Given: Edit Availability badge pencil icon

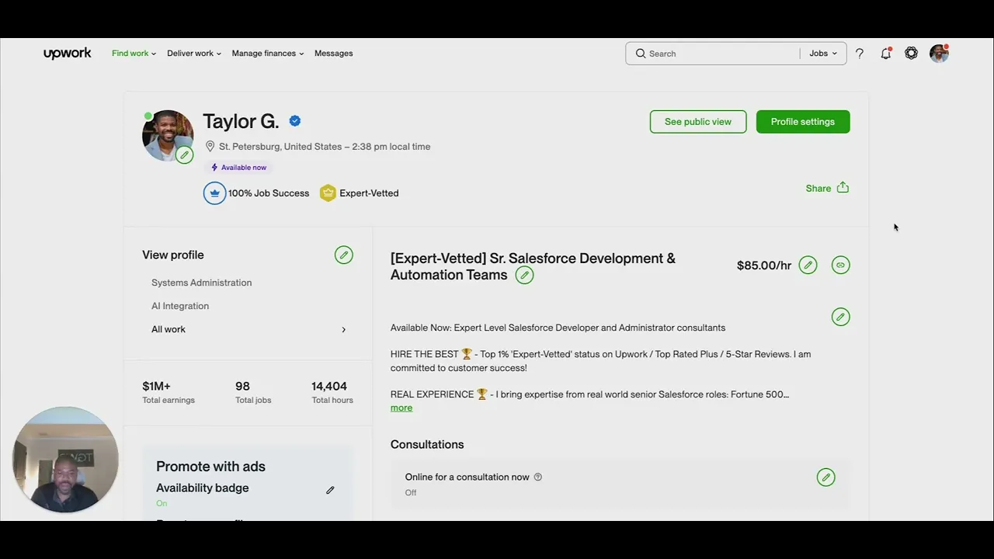Looking at the screenshot, I should 330,490.
